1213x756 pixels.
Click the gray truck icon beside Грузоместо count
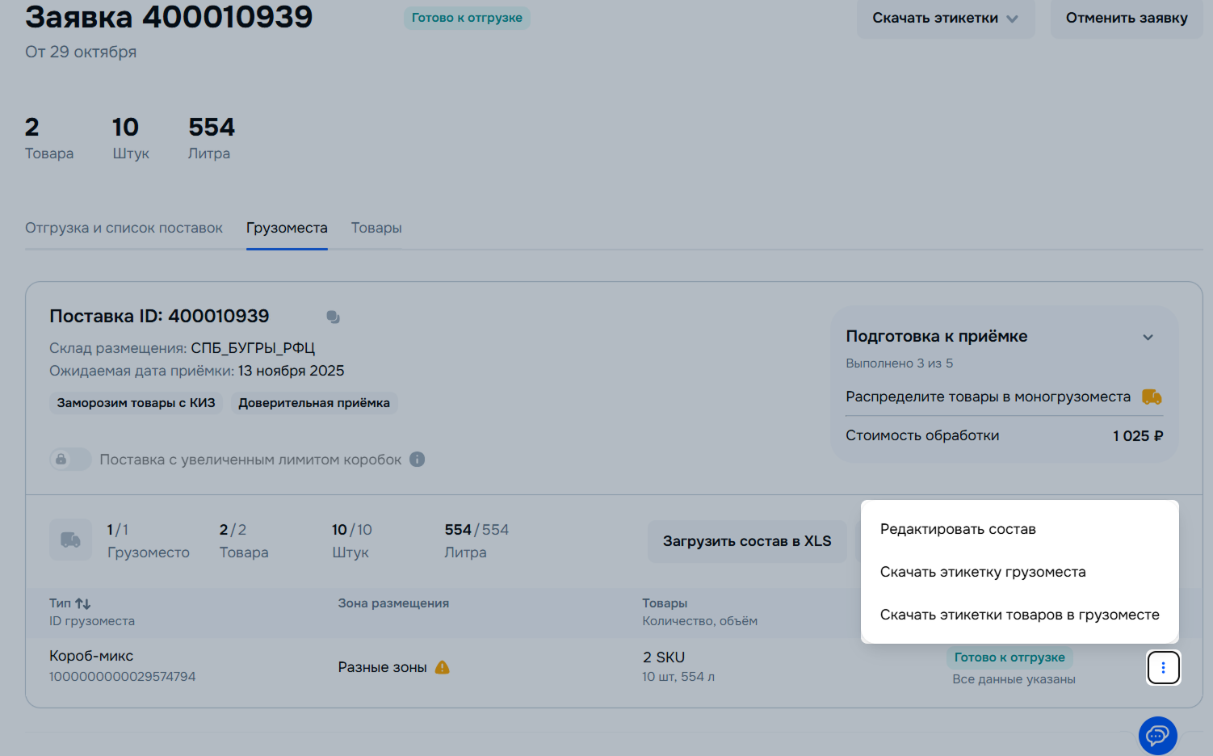coord(70,540)
